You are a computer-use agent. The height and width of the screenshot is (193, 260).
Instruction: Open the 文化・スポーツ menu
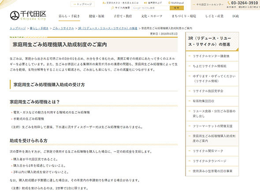[152, 16]
